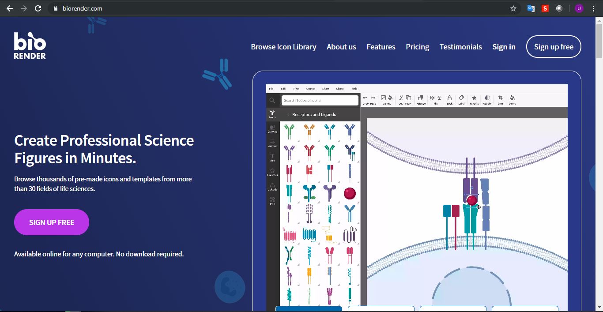Click the magnifier search icon in editor
This screenshot has width=603, height=312.
(x=272, y=101)
